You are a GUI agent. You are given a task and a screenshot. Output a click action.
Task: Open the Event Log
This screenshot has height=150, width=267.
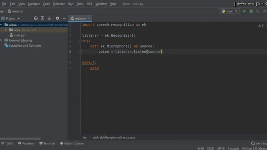pos(259,143)
